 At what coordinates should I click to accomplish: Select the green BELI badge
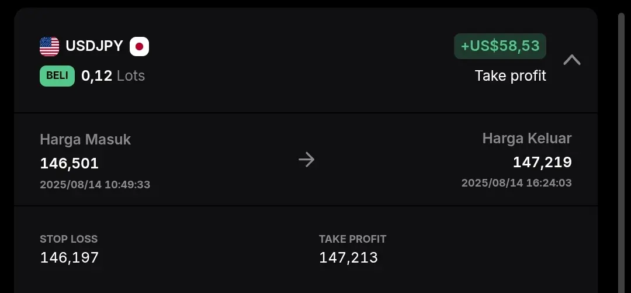click(57, 76)
